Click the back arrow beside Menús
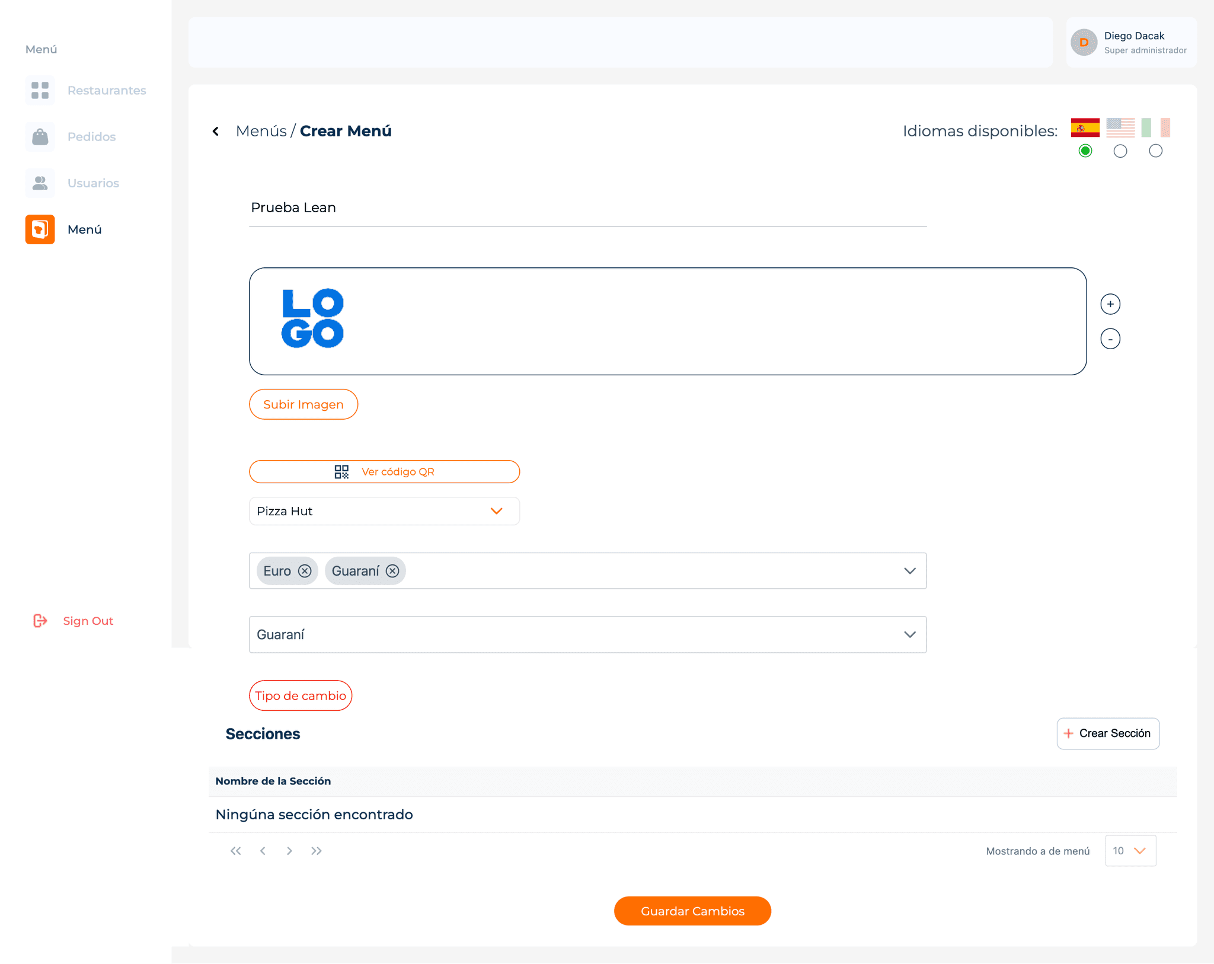This screenshot has width=1214, height=964. click(x=216, y=131)
